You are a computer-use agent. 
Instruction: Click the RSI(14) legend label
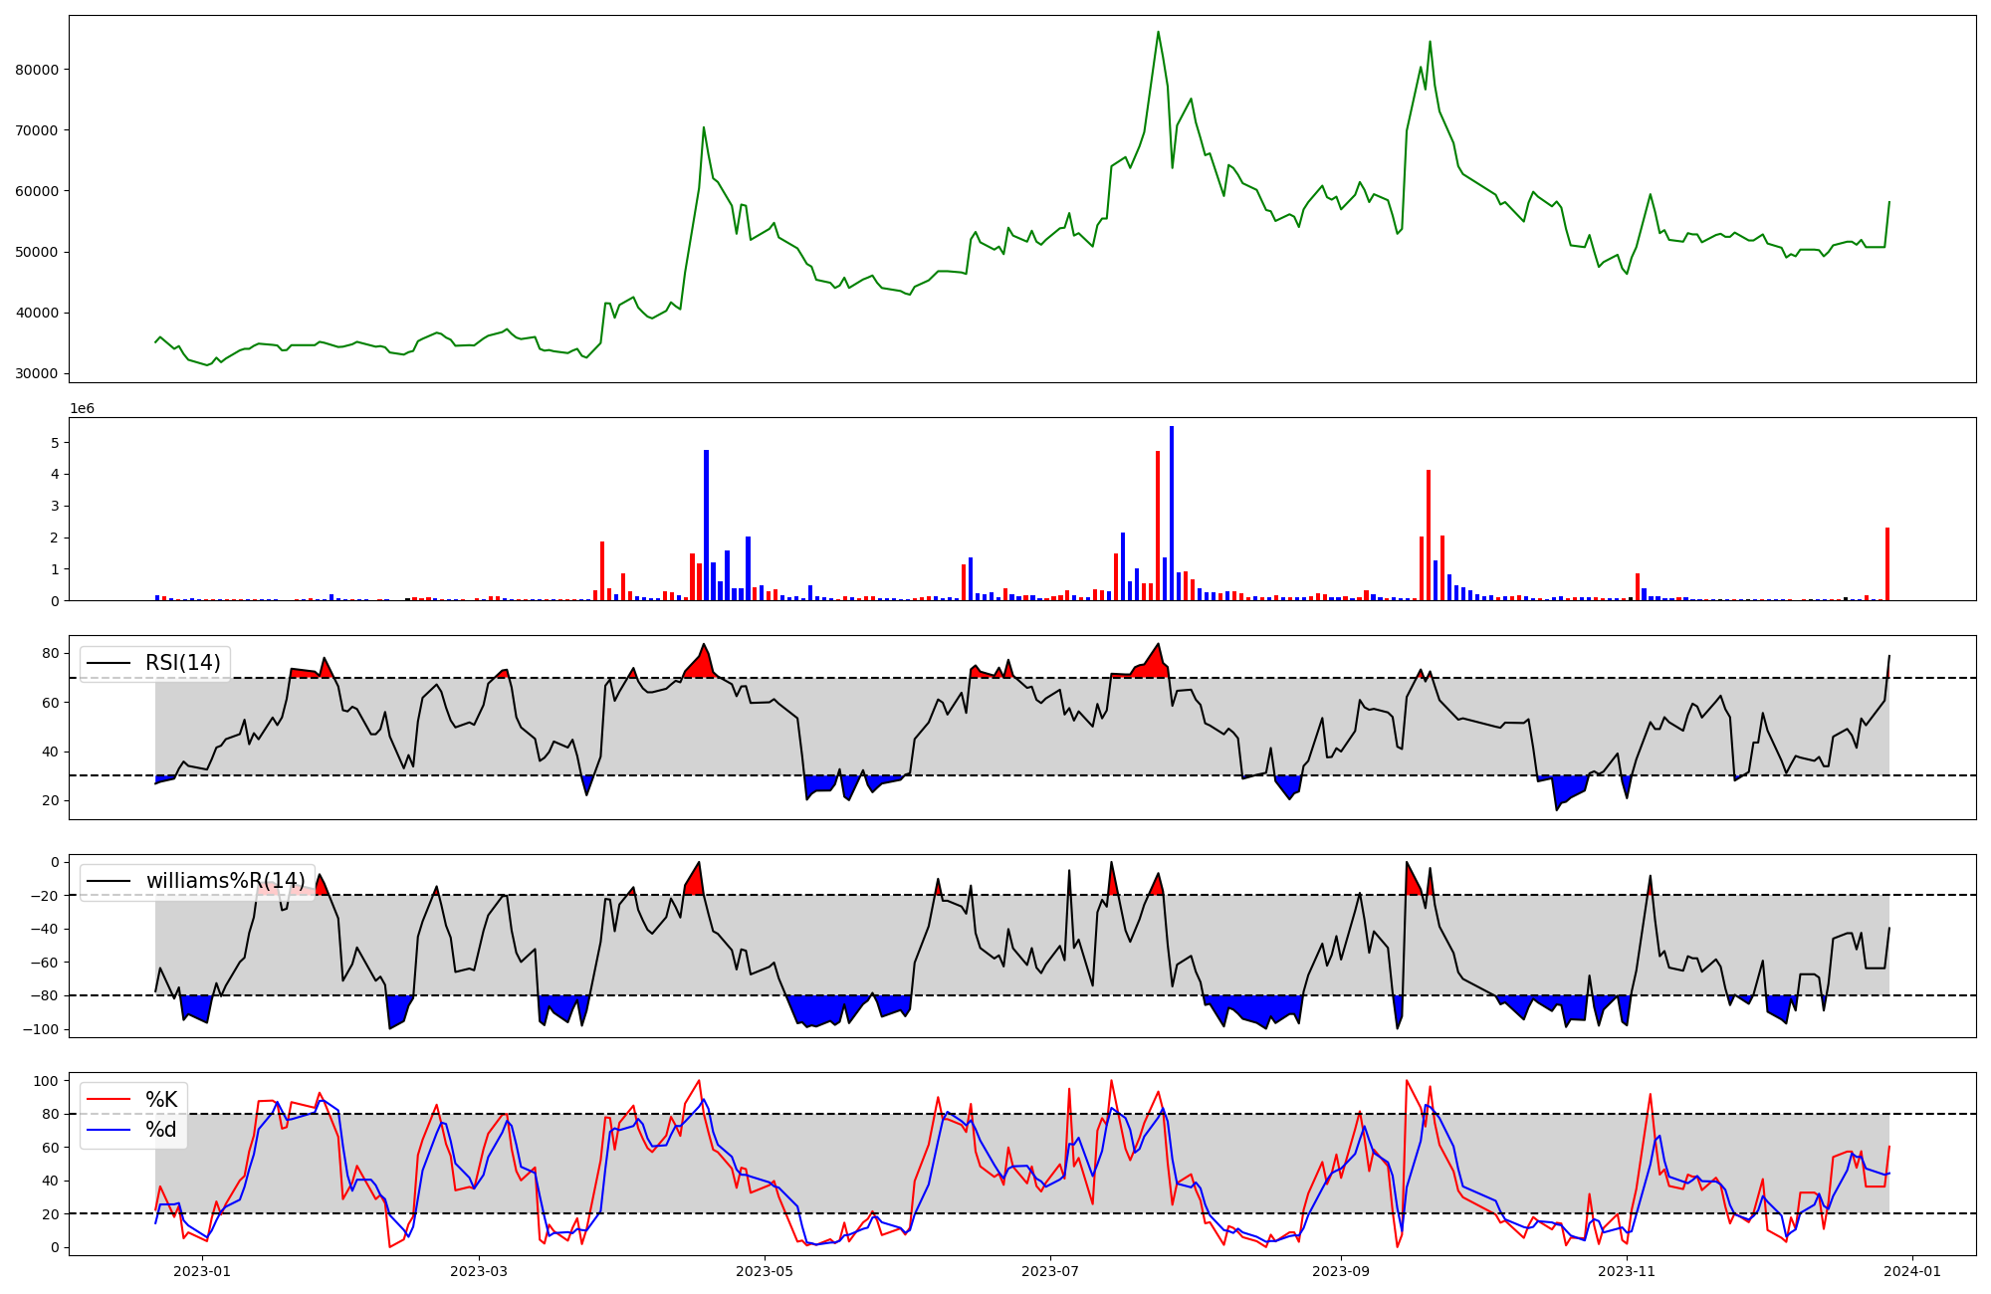(x=183, y=663)
